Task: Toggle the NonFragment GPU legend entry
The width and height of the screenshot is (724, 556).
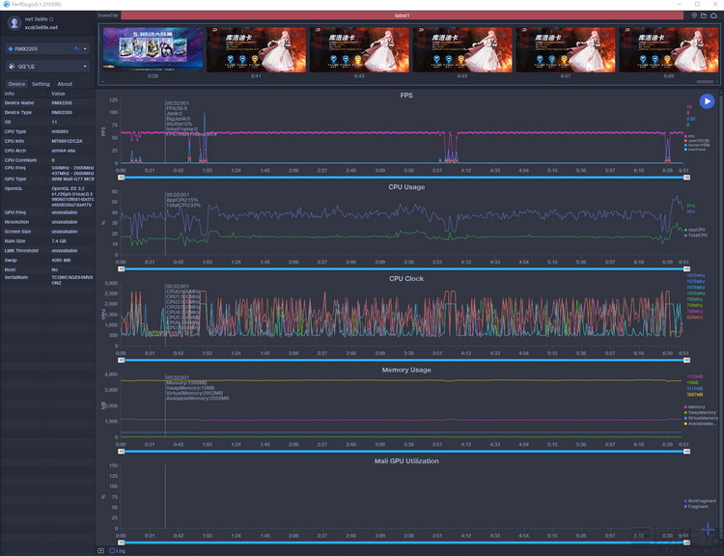Action: coord(701,501)
